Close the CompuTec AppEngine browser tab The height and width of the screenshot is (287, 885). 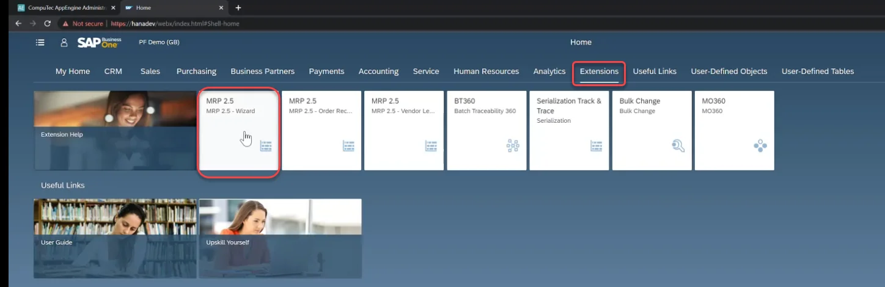pyautogui.click(x=113, y=8)
